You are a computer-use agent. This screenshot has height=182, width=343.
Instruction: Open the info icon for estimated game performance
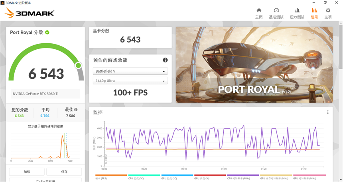tap(165, 60)
